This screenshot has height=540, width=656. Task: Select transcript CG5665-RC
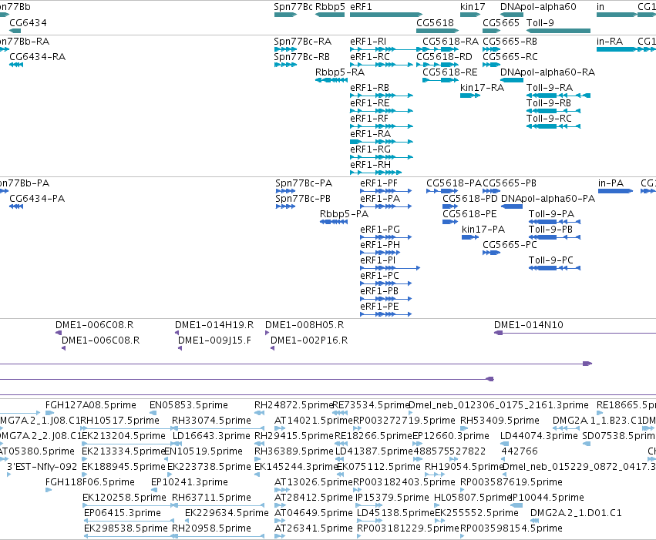pos(510,56)
